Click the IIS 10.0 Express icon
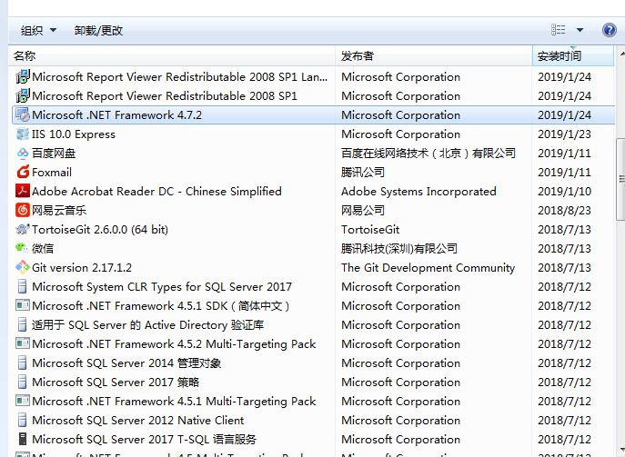 click(x=23, y=134)
